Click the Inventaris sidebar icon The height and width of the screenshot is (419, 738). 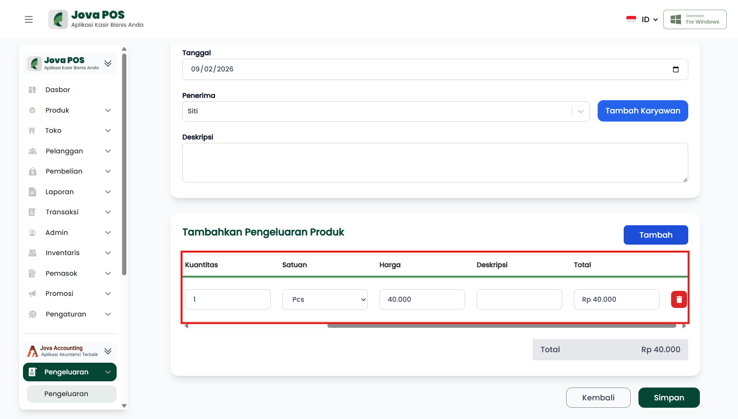(x=32, y=253)
